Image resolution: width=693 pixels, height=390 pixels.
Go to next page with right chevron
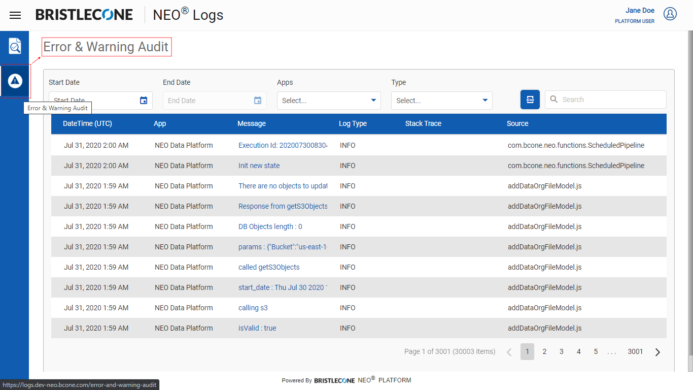(657, 352)
